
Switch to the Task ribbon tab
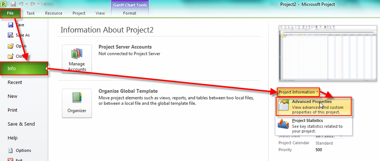coord(31,13)
